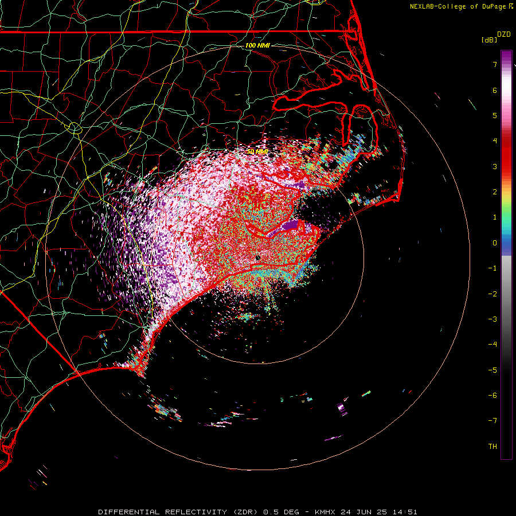Click the 4 value on the color scale
The width and height of the screenshot is (516, 516).
point(495,141)
